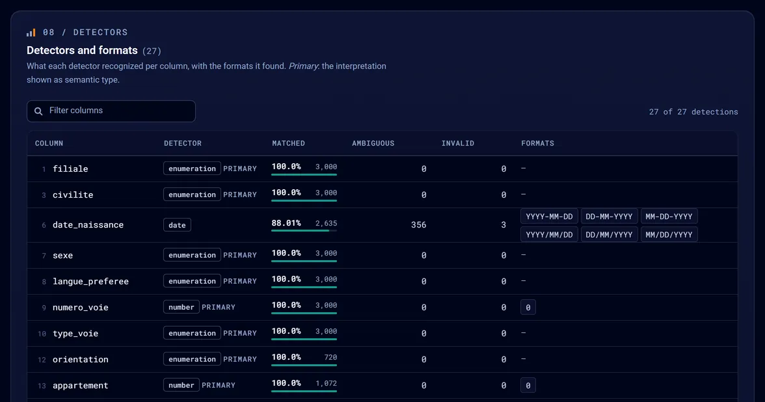Click the matched count 1,072 for appartement
The height and width of the screenshot is (402, 765).
tap(326, 384)
